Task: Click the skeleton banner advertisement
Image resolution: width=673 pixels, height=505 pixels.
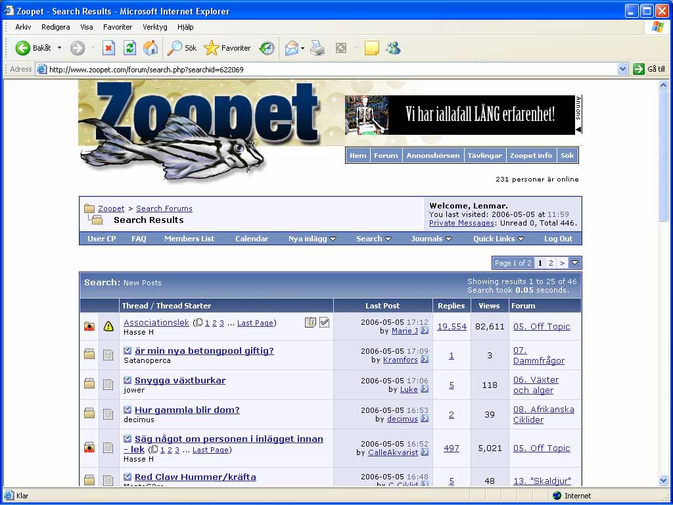Action: click(459, 114)
